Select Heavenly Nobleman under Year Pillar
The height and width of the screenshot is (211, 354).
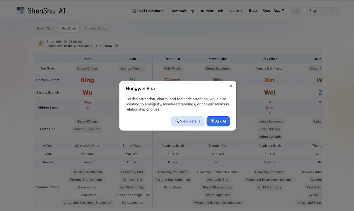click(x=173, y=172)
